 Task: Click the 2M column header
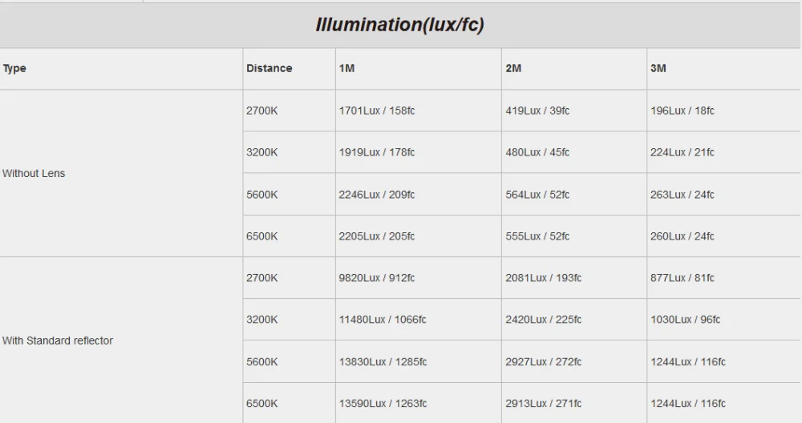(x=513, y=68)
